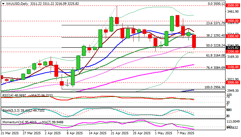
Task: Click the 8 Apr 2025 date label
Action: [x=74, y=133]
